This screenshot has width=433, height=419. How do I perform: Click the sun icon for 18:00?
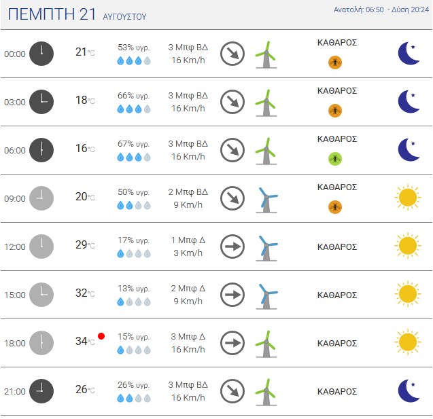tap(408, 342)
